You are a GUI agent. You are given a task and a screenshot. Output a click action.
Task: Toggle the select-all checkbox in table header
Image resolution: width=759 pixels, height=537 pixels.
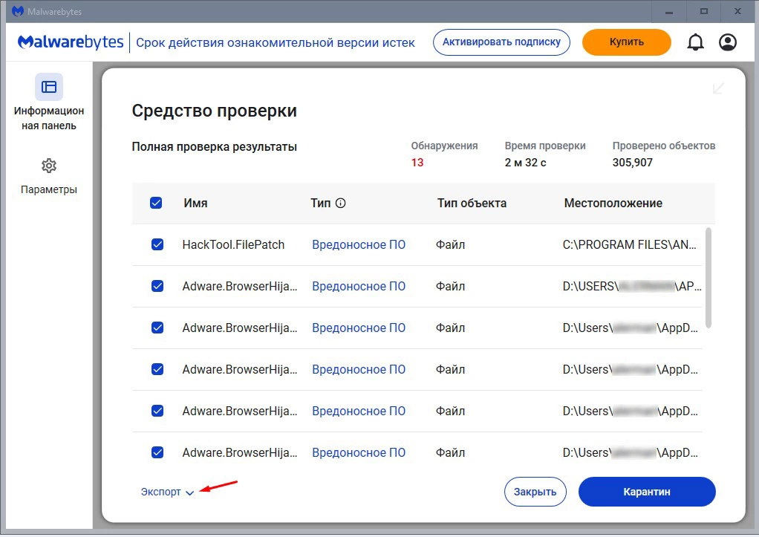(156, 203)
